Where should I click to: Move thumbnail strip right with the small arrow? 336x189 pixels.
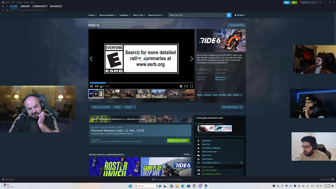[x=192, y=100]
